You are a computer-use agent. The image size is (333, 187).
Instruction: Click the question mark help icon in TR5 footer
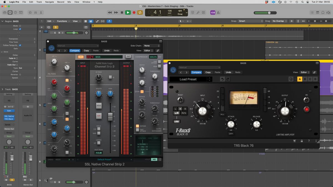(309, 141)
